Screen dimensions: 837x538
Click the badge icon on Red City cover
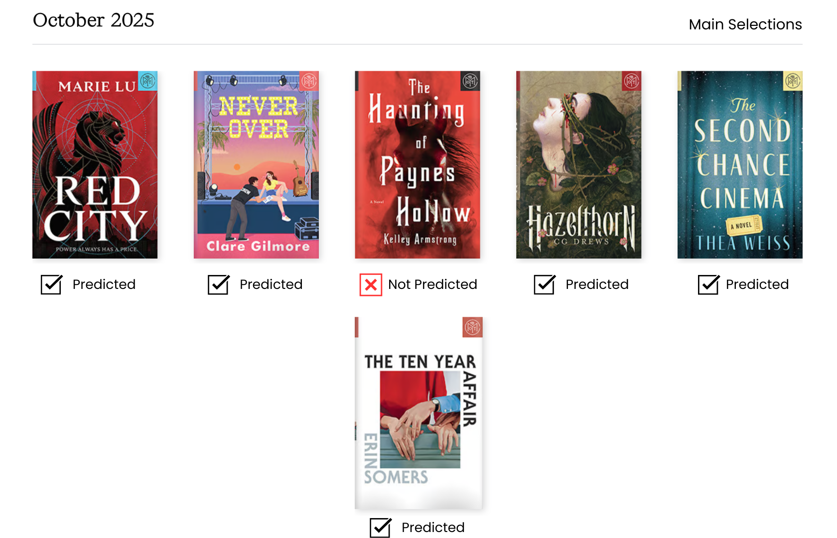[147, 81]
